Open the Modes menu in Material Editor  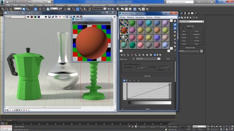point(122,17)
